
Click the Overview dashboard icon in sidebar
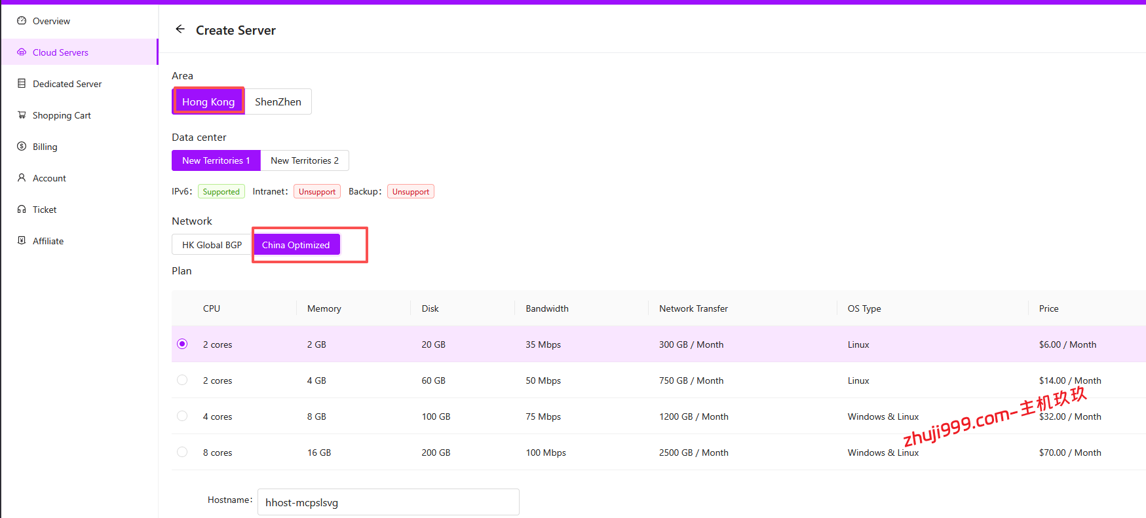(22, 21)
